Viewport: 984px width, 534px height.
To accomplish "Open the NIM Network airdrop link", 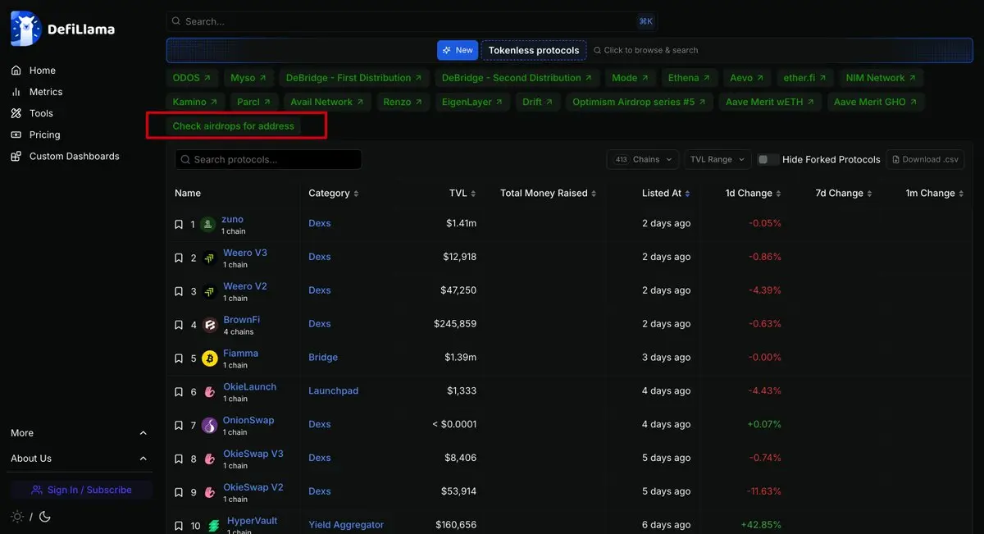I will [881, 78].
